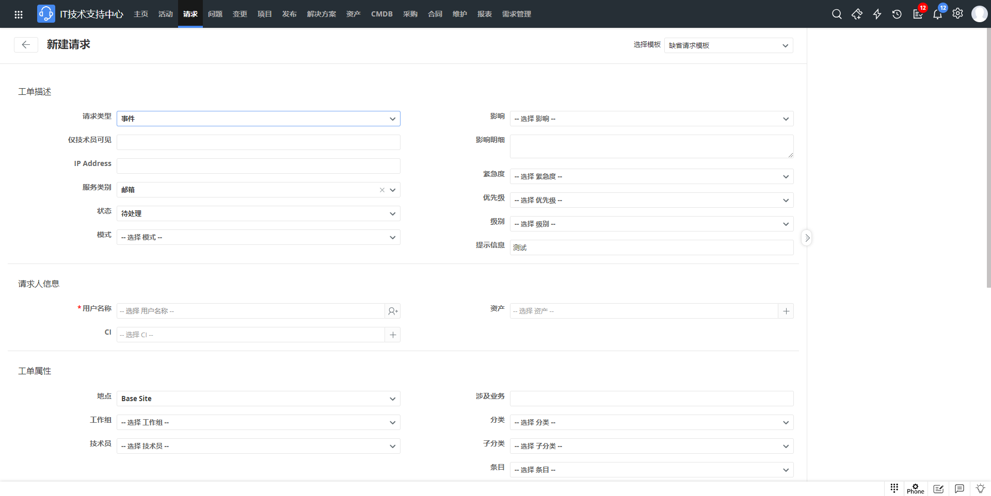Open the lightbulb tips icon

click(980, 489)
